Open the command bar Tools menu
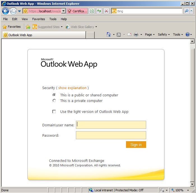 [x=178, y=34]
